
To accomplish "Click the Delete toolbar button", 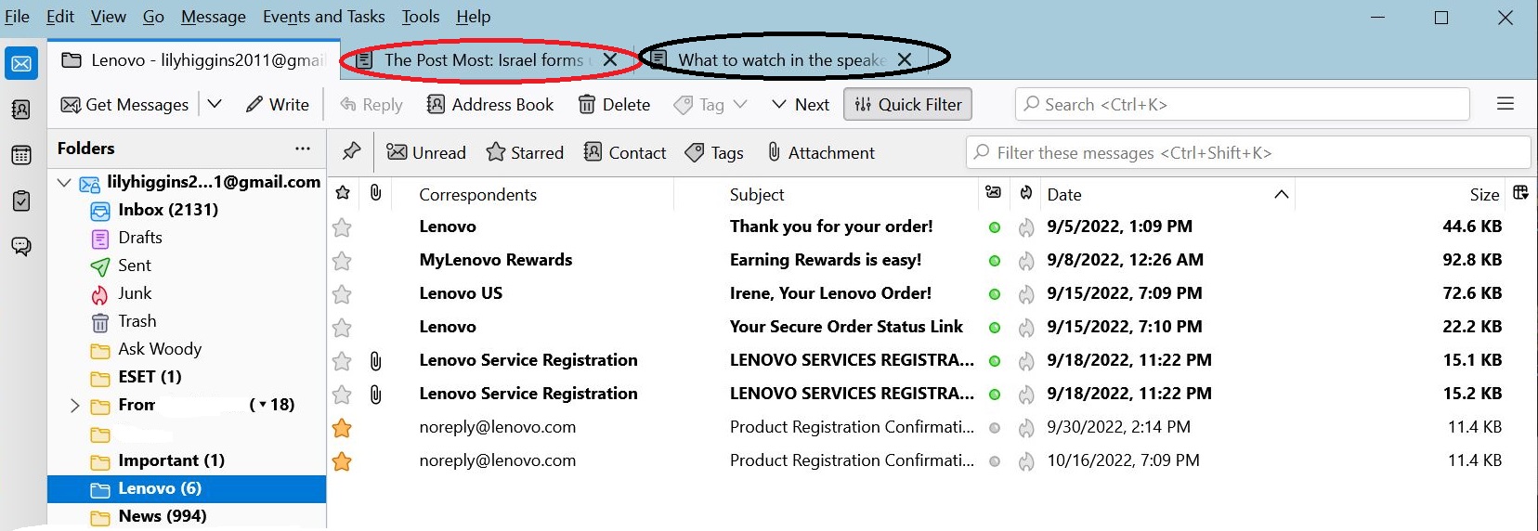I will [x=614, y=105].
